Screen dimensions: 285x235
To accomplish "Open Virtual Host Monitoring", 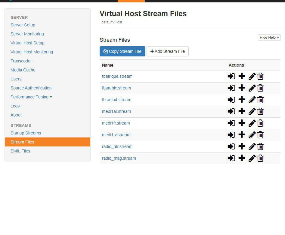I will (x=32, y=52).
